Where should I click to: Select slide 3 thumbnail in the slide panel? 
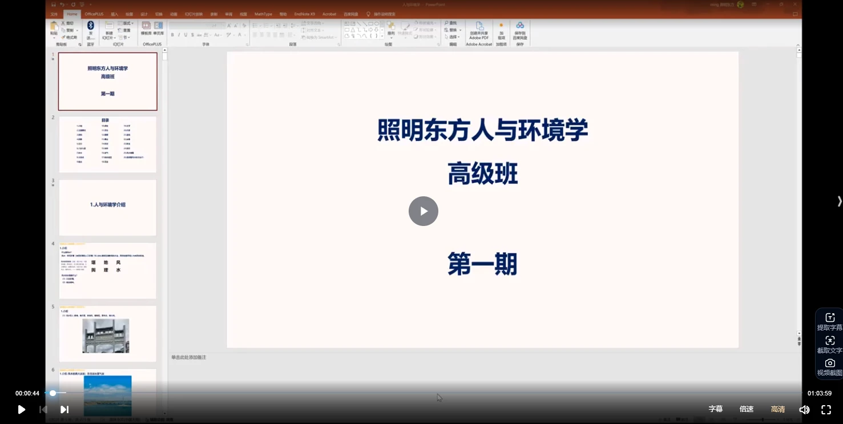pos(107,208)
